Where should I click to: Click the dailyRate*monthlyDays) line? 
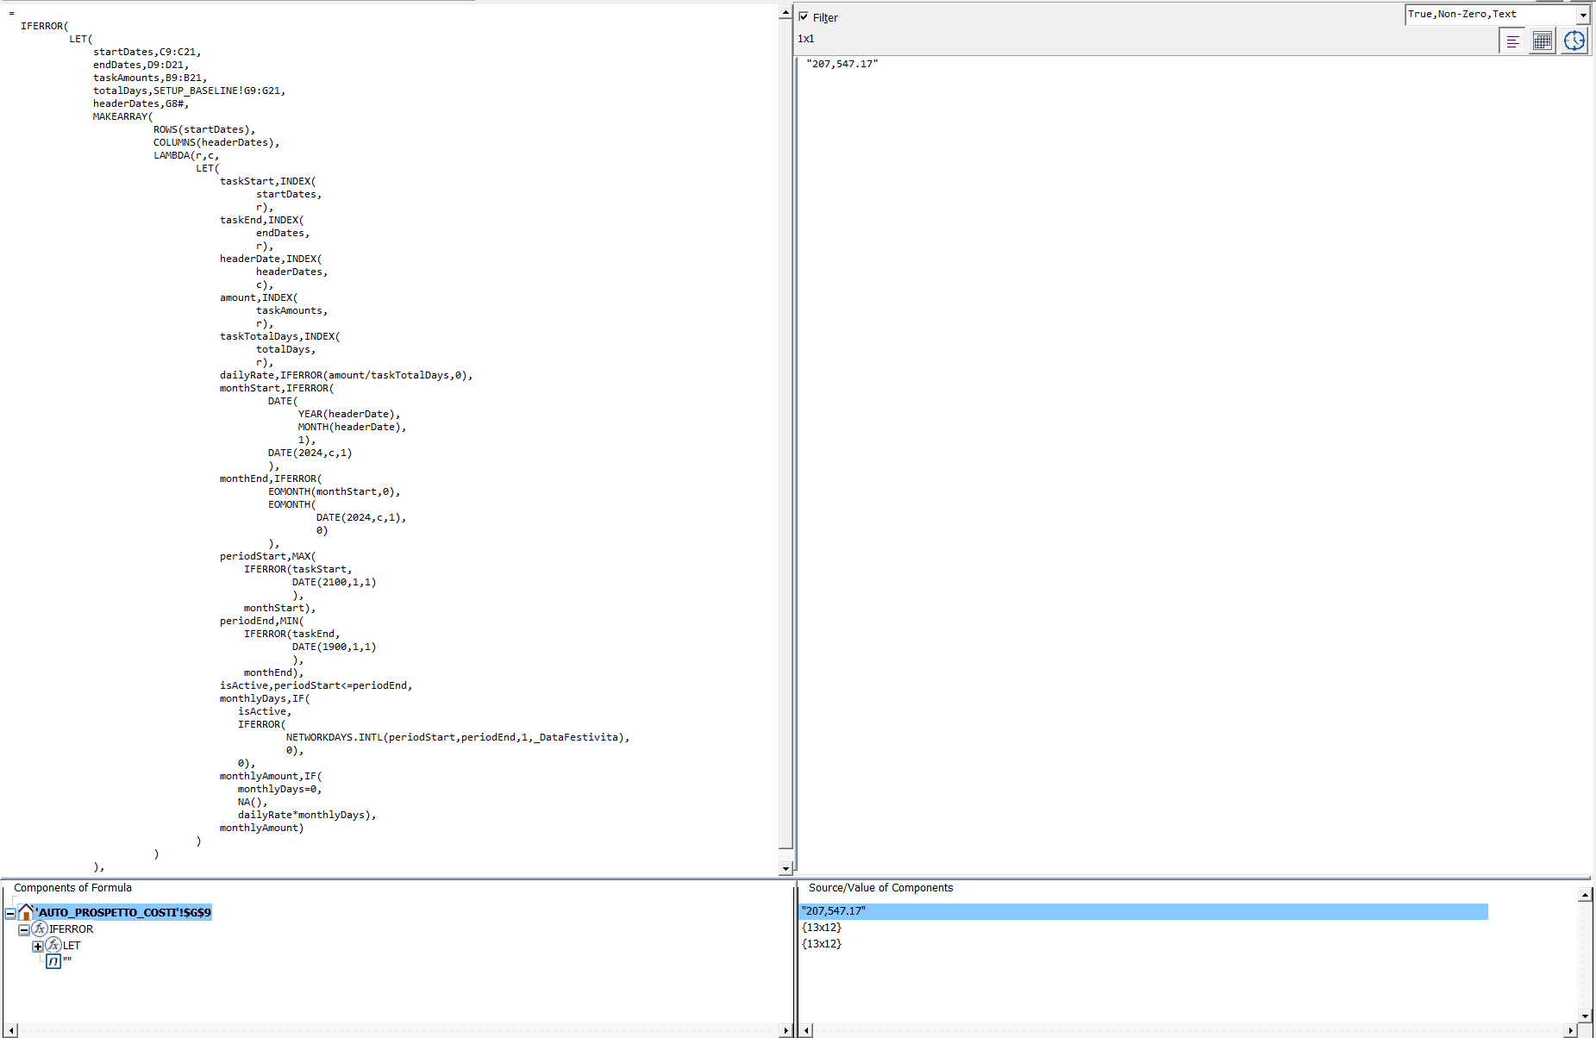[x=307, y=815]
